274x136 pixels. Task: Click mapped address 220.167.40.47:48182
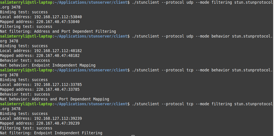point(58,56)
